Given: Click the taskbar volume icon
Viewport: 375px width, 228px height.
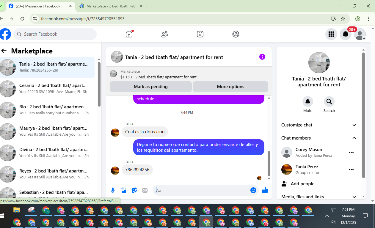Looking at the screenshot, I should click(x=333, y=222).
